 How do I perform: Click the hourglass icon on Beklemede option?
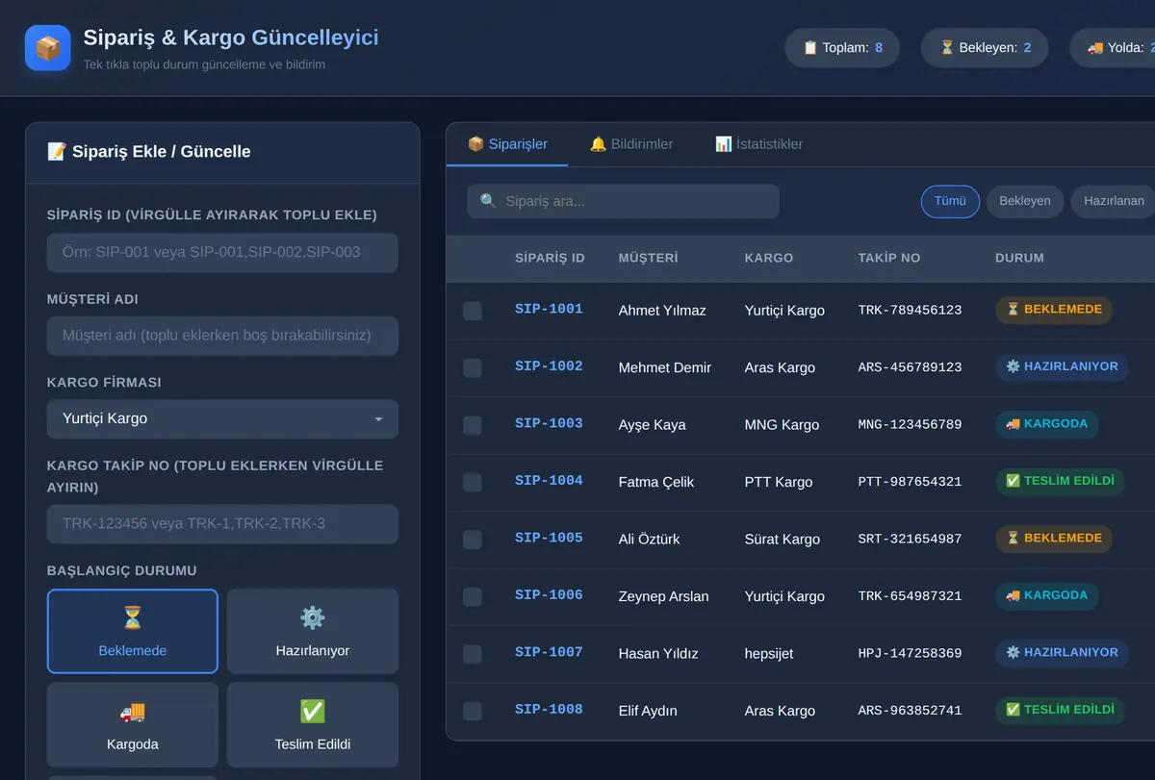[x=133, y=617]
